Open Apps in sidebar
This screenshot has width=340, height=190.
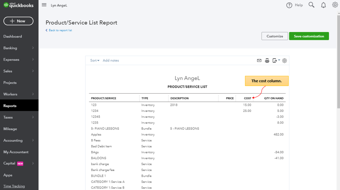[8, 175]
